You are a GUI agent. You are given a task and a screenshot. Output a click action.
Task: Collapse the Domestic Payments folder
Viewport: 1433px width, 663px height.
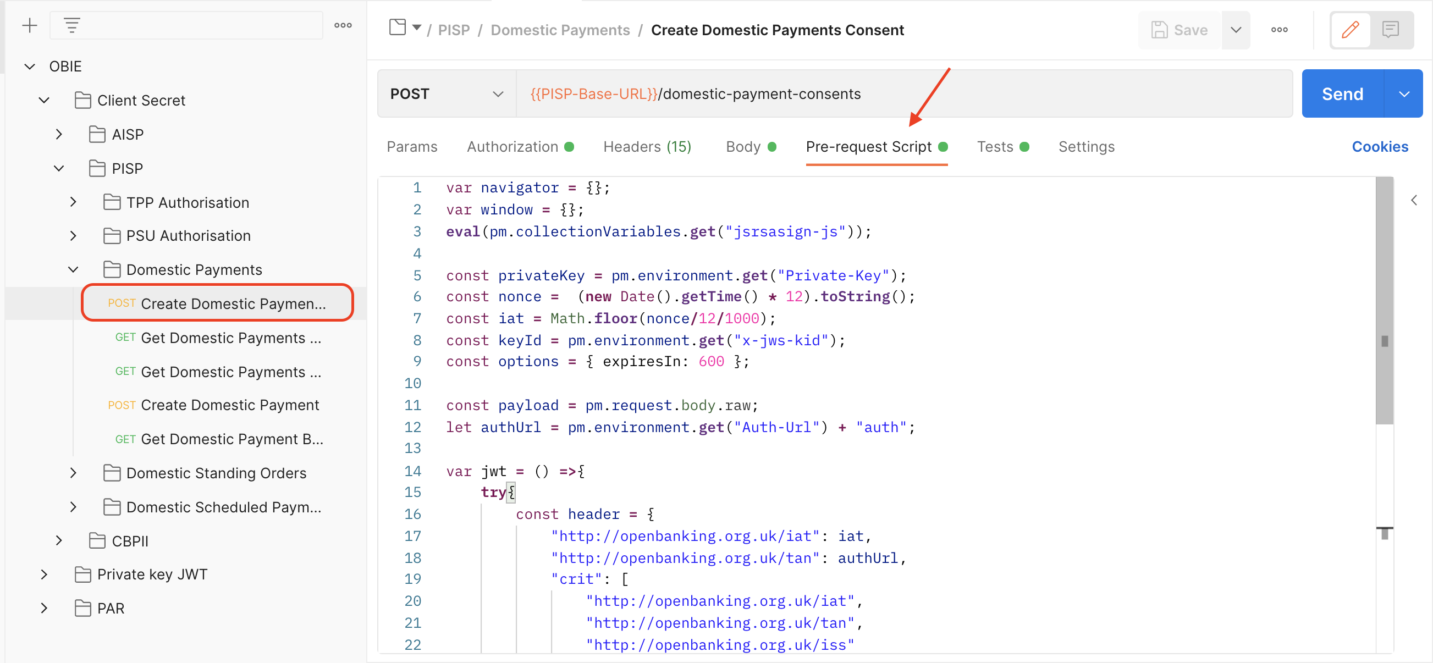point(73,269)
